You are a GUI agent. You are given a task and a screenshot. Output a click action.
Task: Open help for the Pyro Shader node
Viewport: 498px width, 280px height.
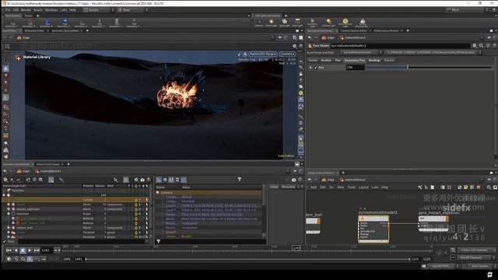tap(495, 46)
